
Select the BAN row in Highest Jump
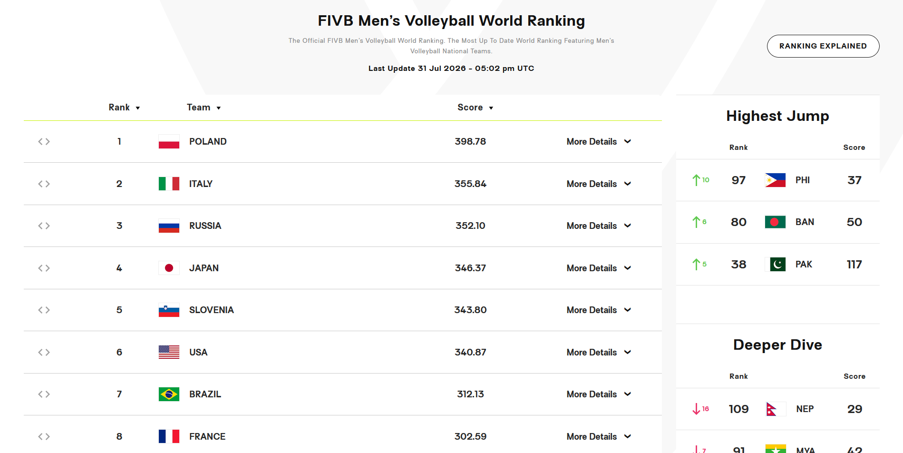click(778, 222)
